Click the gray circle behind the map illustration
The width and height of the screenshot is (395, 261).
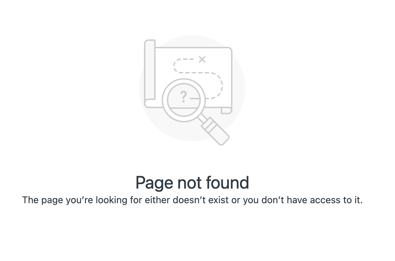pyautogui.click(x=192, y=88)
